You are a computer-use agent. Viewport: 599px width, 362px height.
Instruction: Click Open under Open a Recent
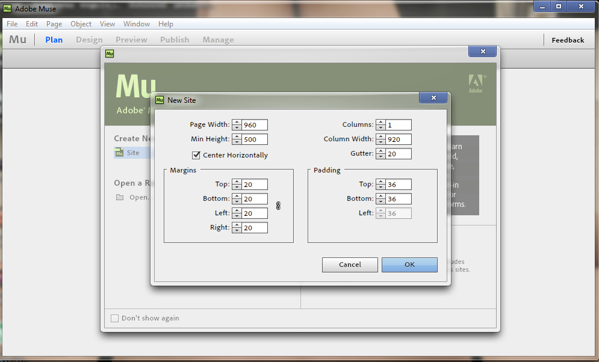coord(139,197)
